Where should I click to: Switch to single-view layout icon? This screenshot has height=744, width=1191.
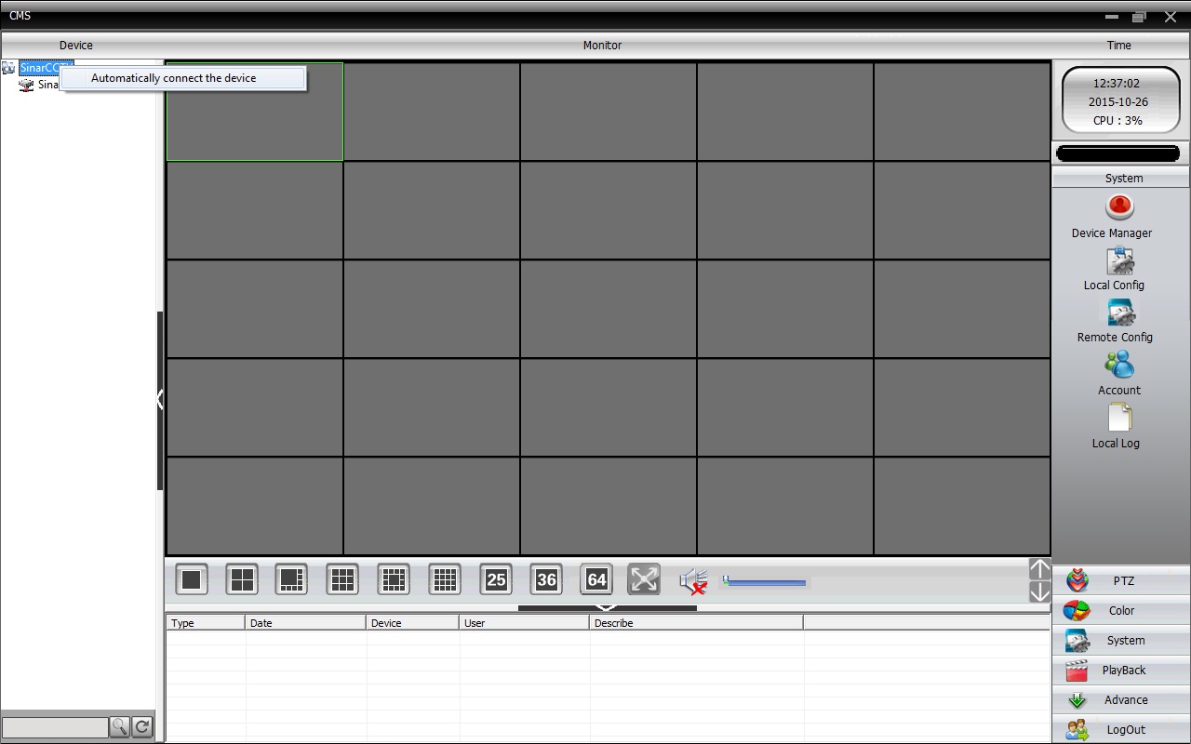pos(192,580)
